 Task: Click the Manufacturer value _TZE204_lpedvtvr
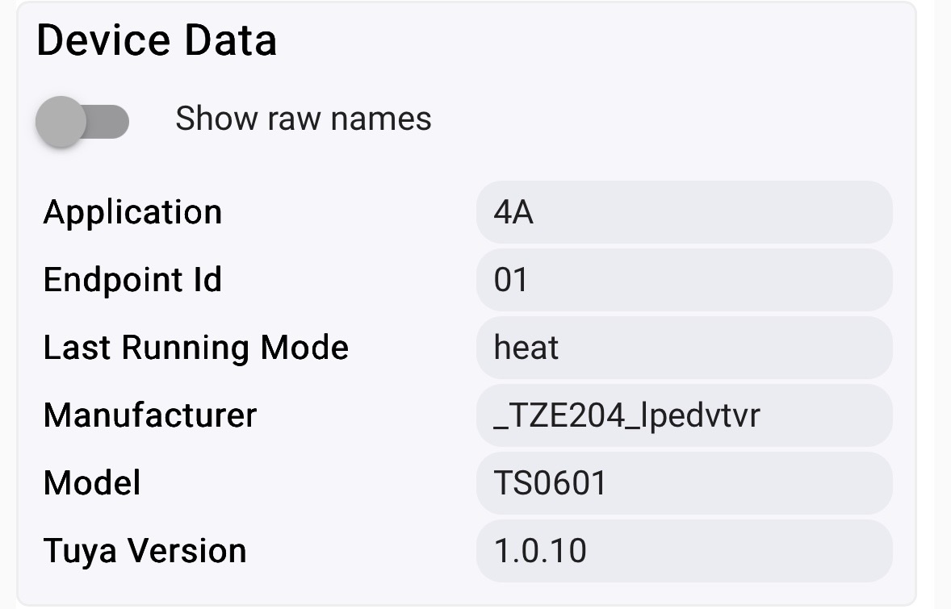point(684,416)
